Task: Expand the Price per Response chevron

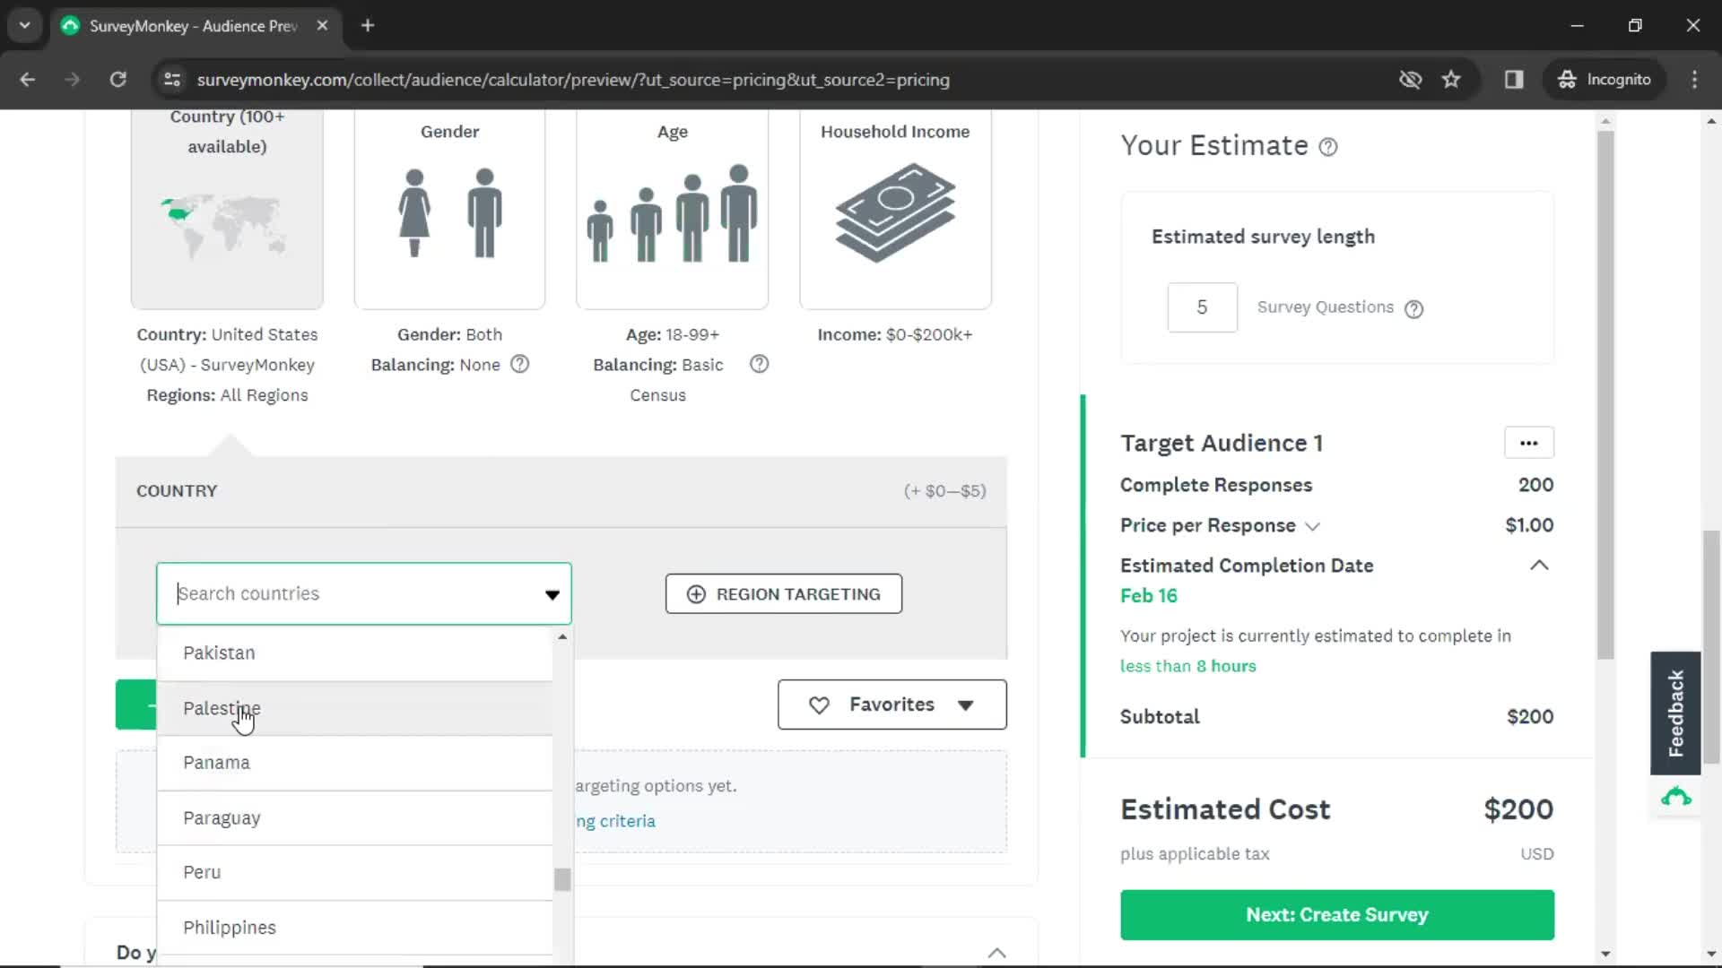Action: point(1312,526)
